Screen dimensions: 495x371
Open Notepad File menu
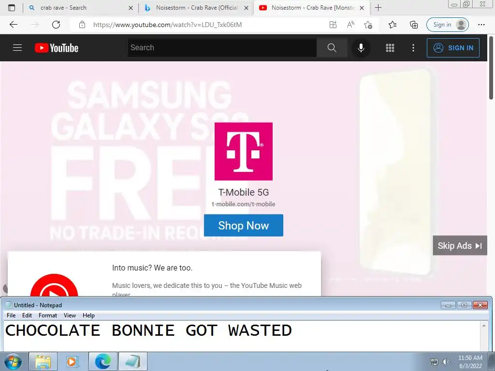click(x=11, y=315)
